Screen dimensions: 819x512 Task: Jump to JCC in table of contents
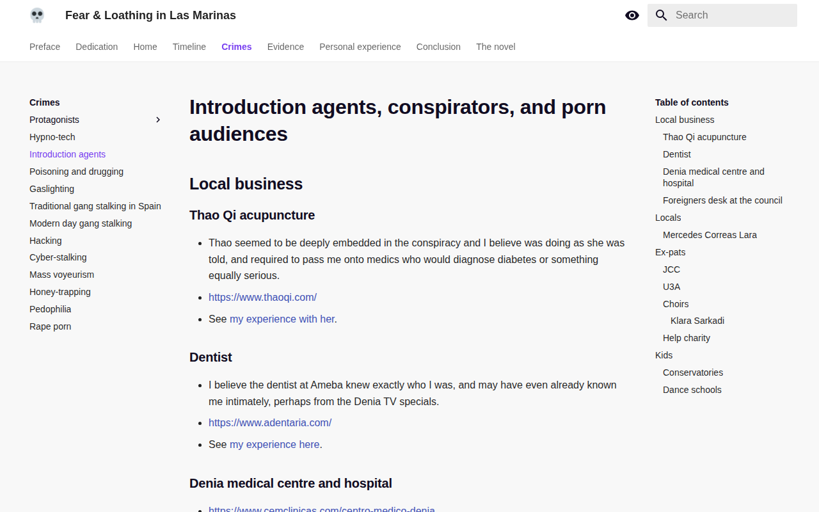(x=671, y=269)
